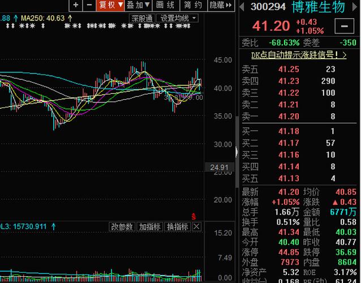Click the minus box beside price change

[x=345, y=26]
